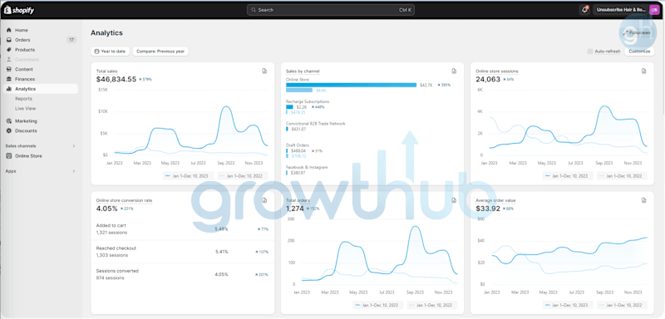Toggle Jan 1–Dec 10, 2023 legend on Total sales
The width and height of the screenshot is (665, 319).
click(x=188, y=176)
